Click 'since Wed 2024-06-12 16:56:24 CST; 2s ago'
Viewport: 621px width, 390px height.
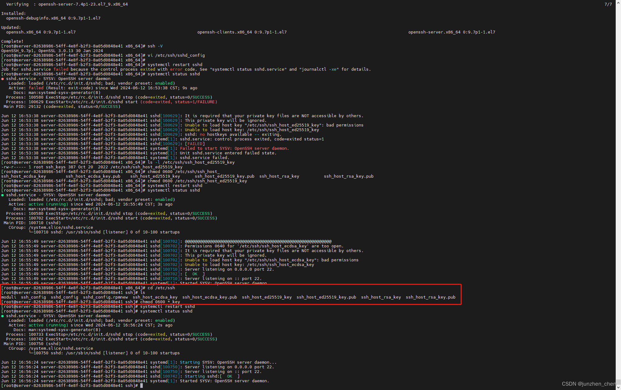(121, 325)
